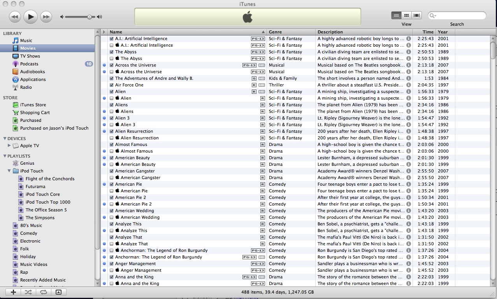Image resolution: width=497 pixels, height=299 pixels.
Task: Open the search magnifier dropdown
Action: (x=433, y=16)
